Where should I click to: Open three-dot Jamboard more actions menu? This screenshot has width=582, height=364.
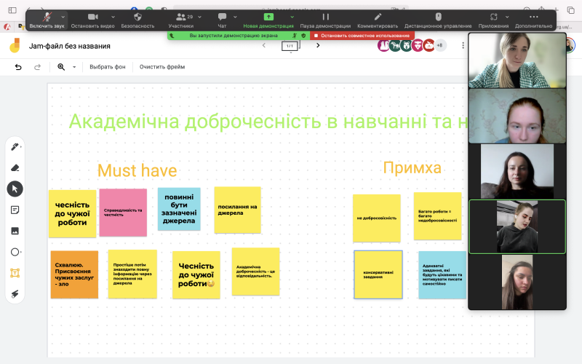coord(463,45)
